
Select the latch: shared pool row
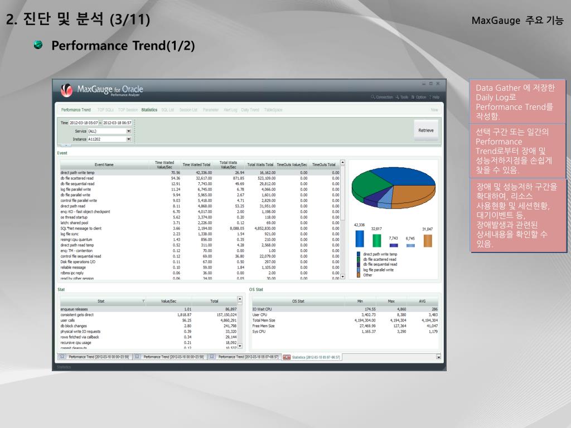pyautogui.click(x=200, y=223)
